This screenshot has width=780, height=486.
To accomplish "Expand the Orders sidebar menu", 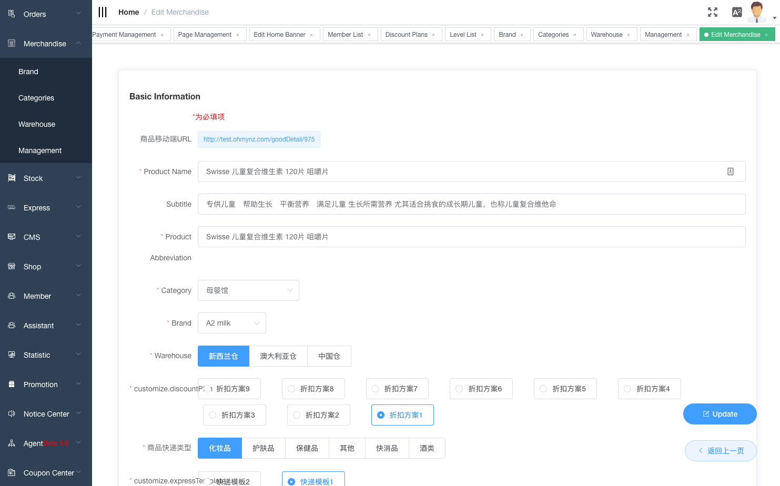I will pos(46,14).
